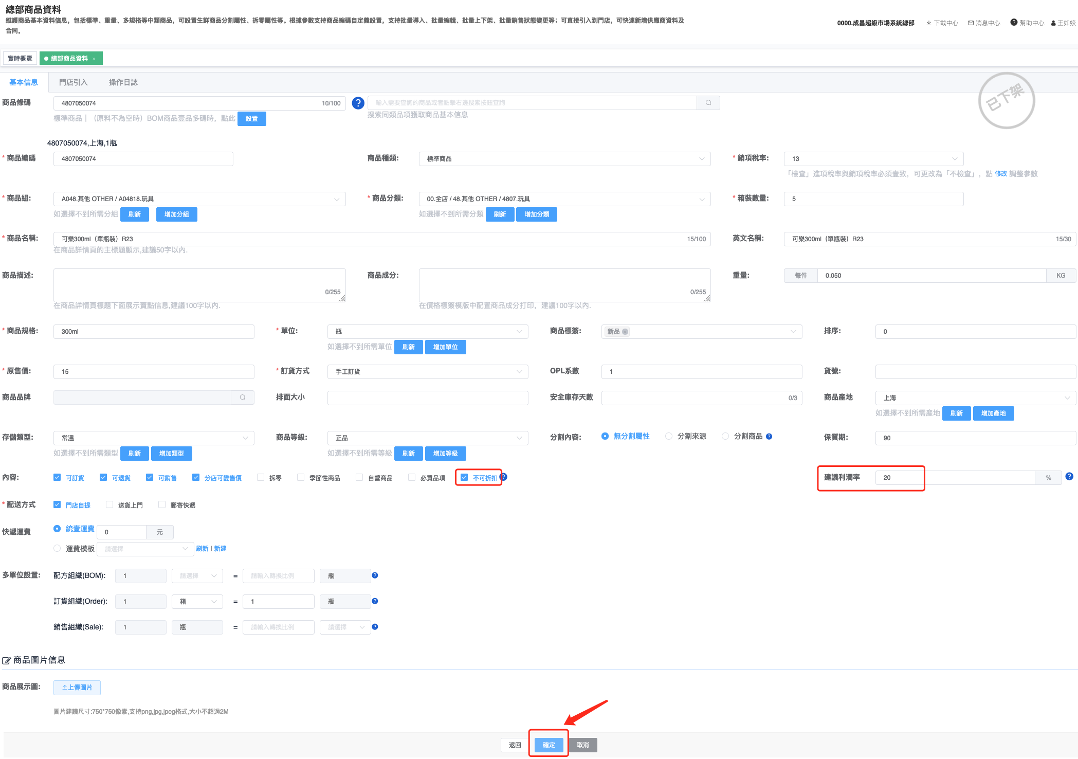Expand the 銷項稅率 dropdown
This screenshot has width=1078, height=759.
click(873, 159)
